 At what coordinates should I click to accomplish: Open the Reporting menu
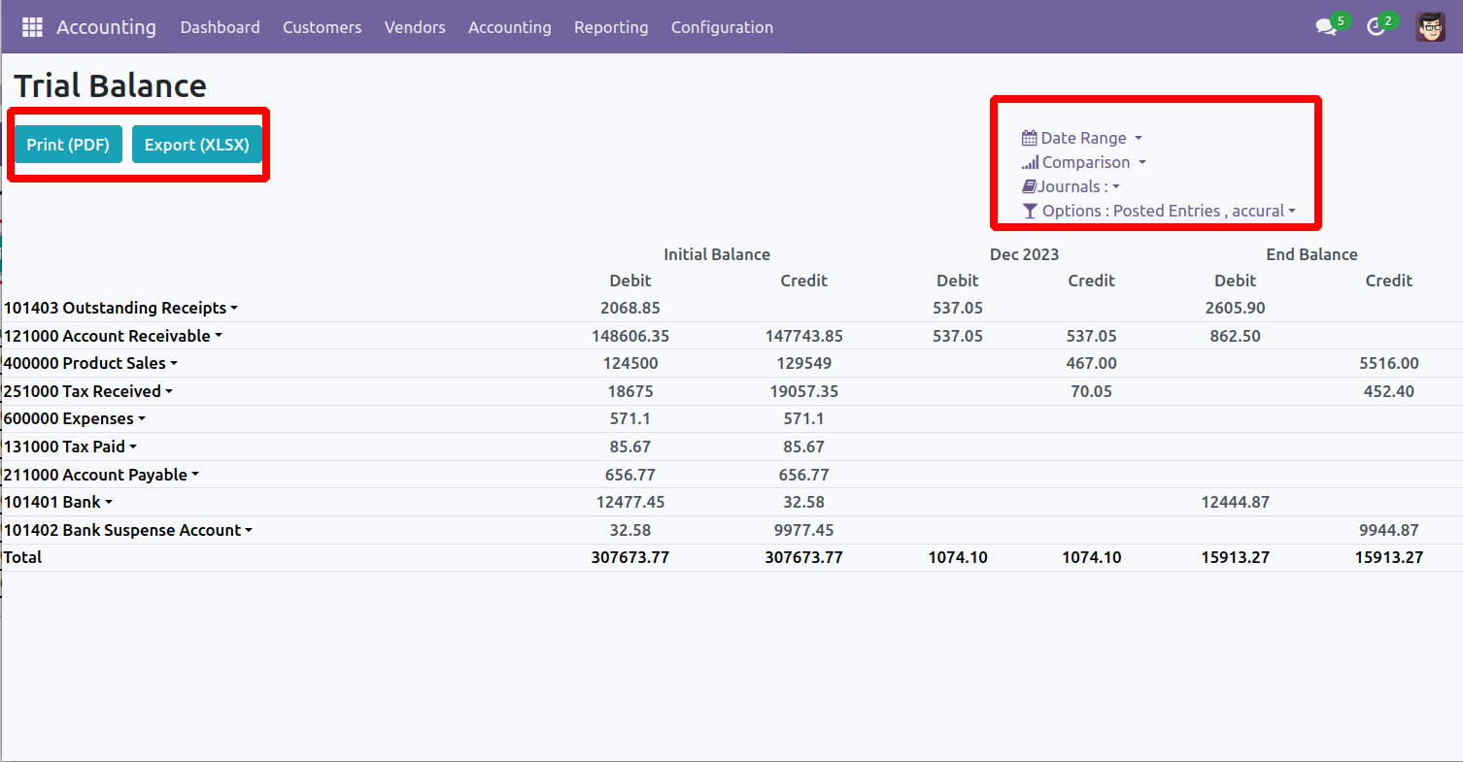(x=611, y=27)
